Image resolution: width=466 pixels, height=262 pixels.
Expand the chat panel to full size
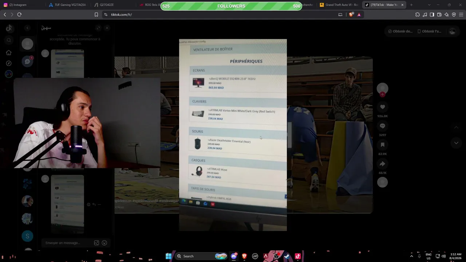point(98,28)
